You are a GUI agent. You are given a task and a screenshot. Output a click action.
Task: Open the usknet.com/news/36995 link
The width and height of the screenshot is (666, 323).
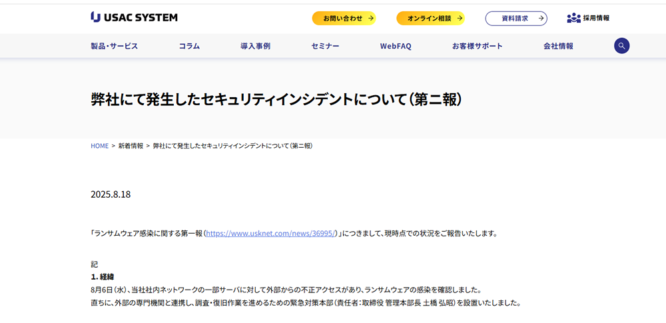click(272, 233)
